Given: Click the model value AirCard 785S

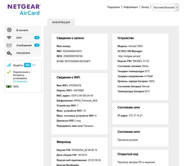Looking at the screenshot, I should [135, 46].
